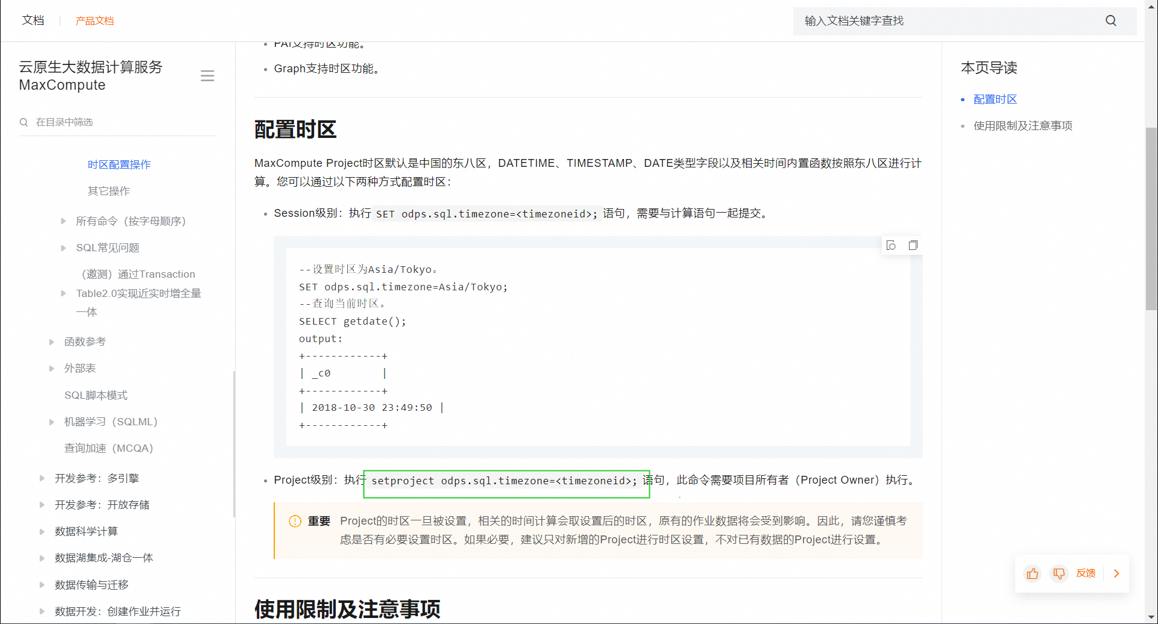Image resolution: width=1158 pixels, height=624 pixels.
Task: Click the code block icon left of copy
Action: coord(891,245)
